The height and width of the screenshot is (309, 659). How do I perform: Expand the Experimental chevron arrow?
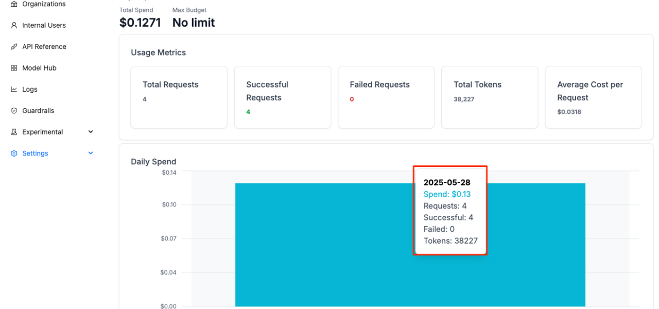91,132
